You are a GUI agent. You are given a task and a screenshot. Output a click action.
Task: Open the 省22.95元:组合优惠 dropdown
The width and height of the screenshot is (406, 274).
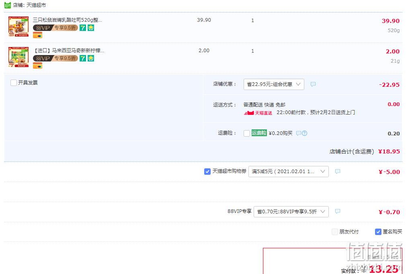[274, 84]
